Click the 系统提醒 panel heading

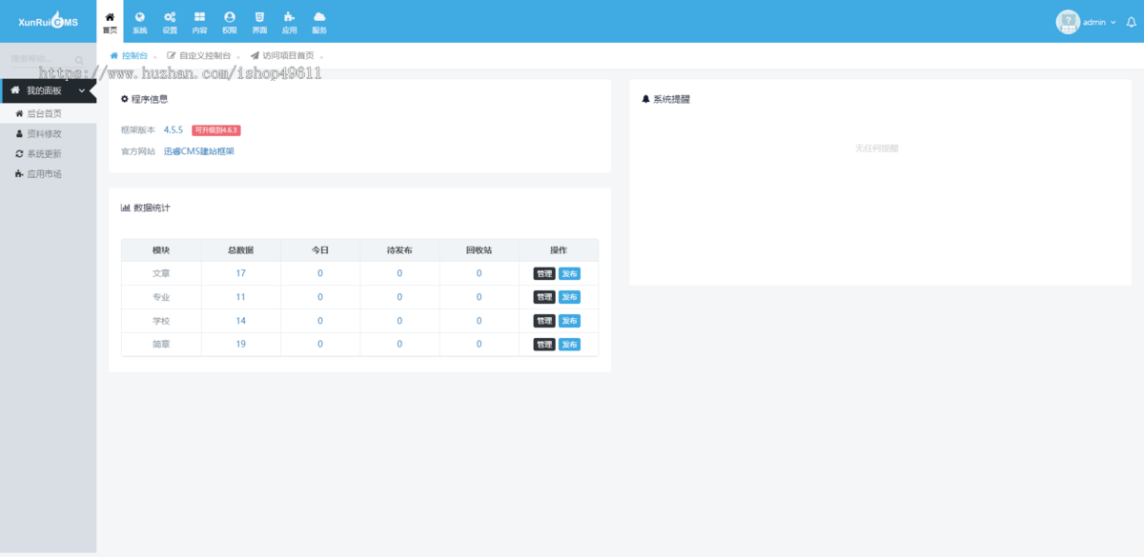[665, 99]
